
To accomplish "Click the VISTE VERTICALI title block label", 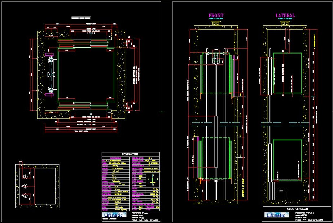I will [x=297, y=209].
